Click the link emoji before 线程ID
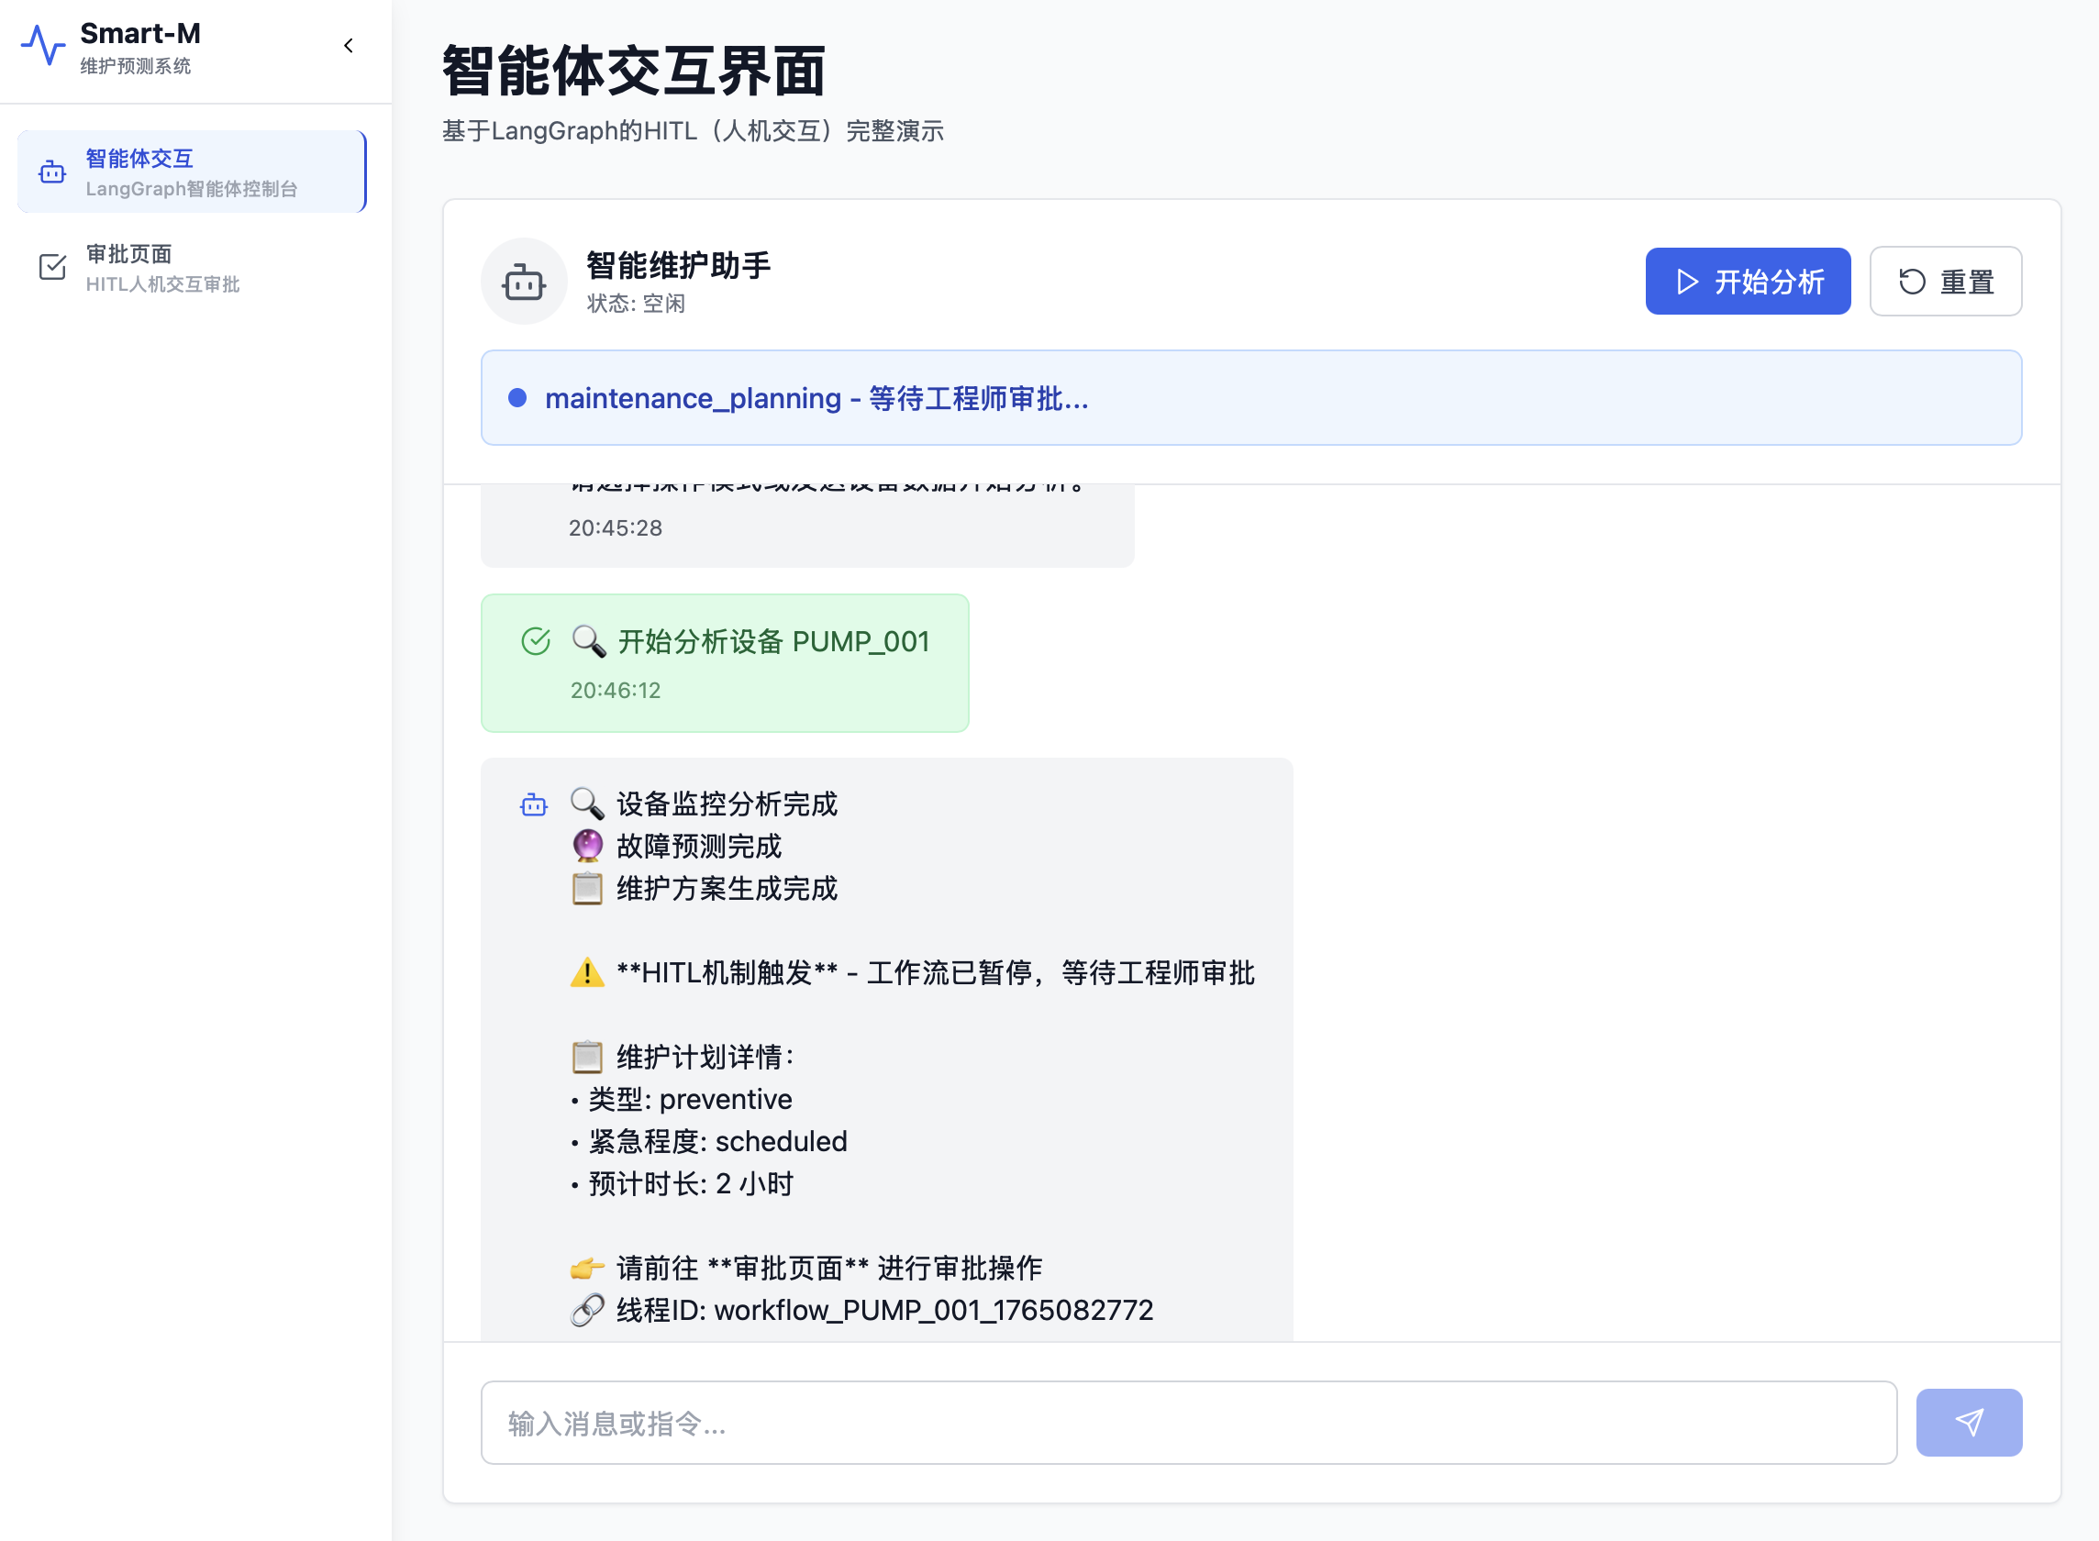The height and width of the screenshot is (1541, 2099). (588, 1311)
